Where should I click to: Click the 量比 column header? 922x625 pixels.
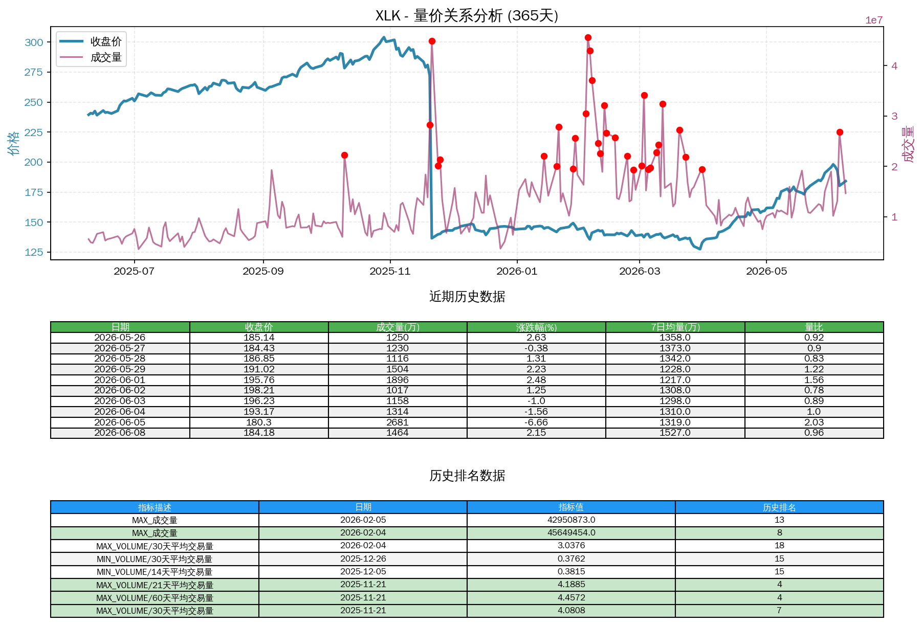click(814, 327)
